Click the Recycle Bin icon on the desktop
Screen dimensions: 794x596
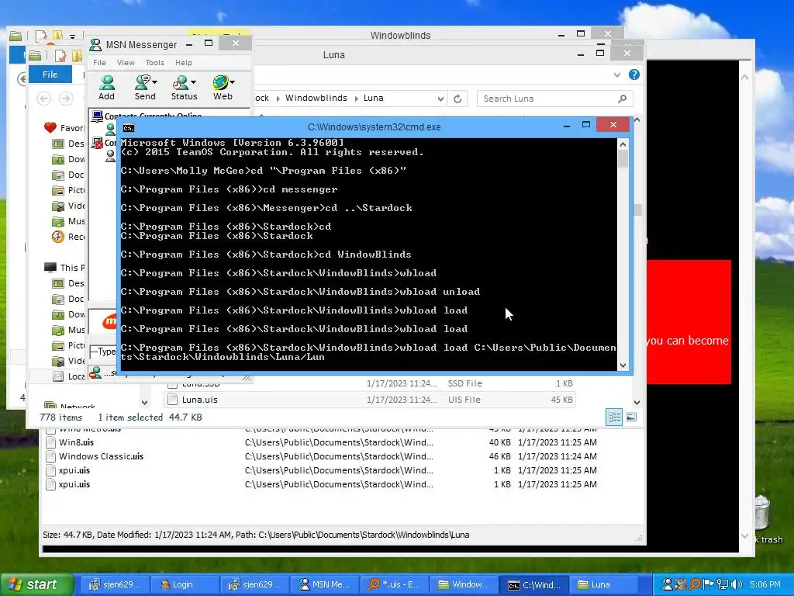point(762,513)
